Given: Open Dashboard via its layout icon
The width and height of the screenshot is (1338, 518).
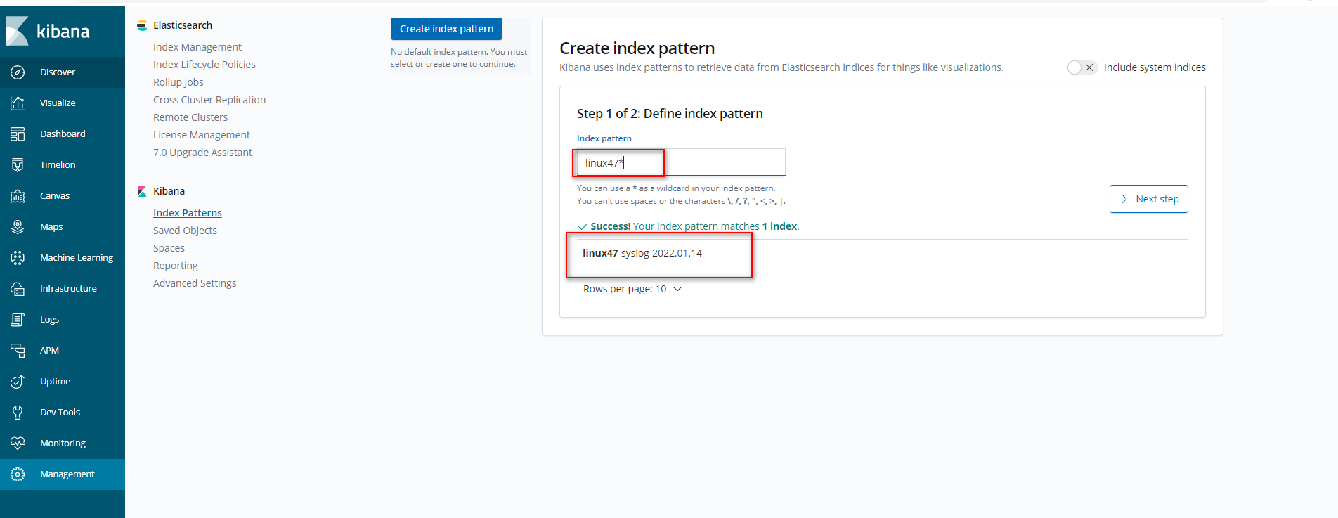Looking at the screenshot, I should [x=18, y=134].
